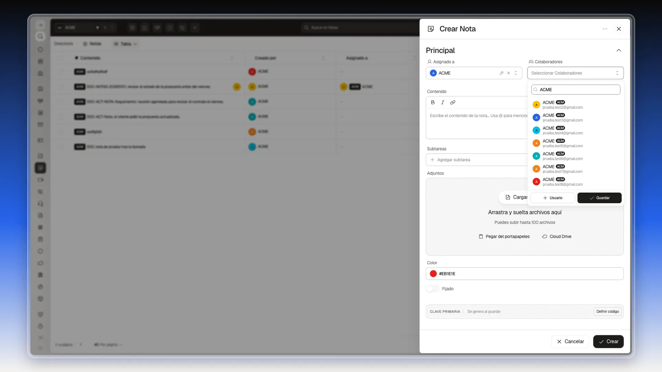Select collaborator prueba.test3@gmail.com
This screenshot has width=662, height=372.
pyautogui.click(x=576, y=117)
